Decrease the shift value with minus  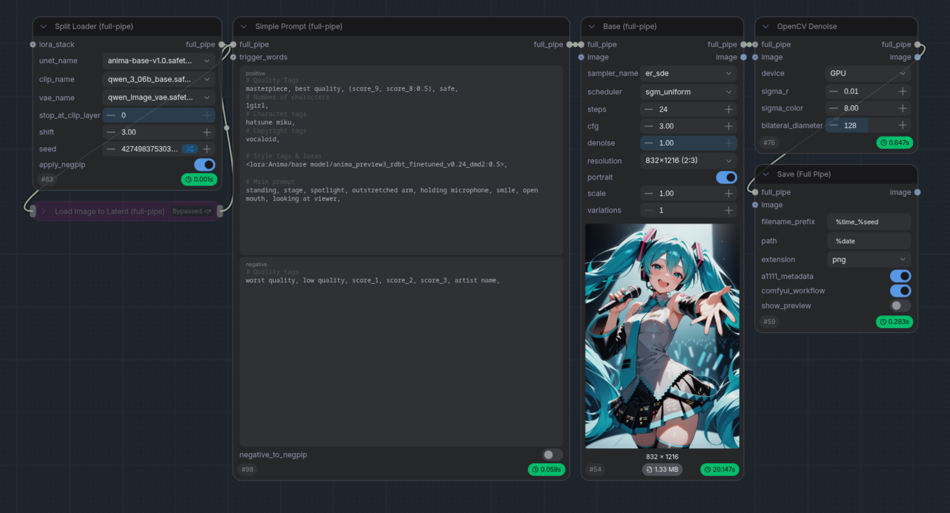[x=111, y=132]
